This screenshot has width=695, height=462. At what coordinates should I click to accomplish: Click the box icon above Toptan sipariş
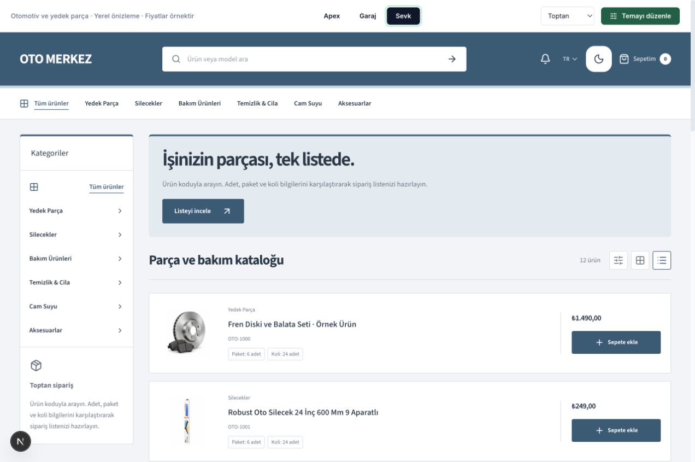pyautogui.click(x=36, y=365)
